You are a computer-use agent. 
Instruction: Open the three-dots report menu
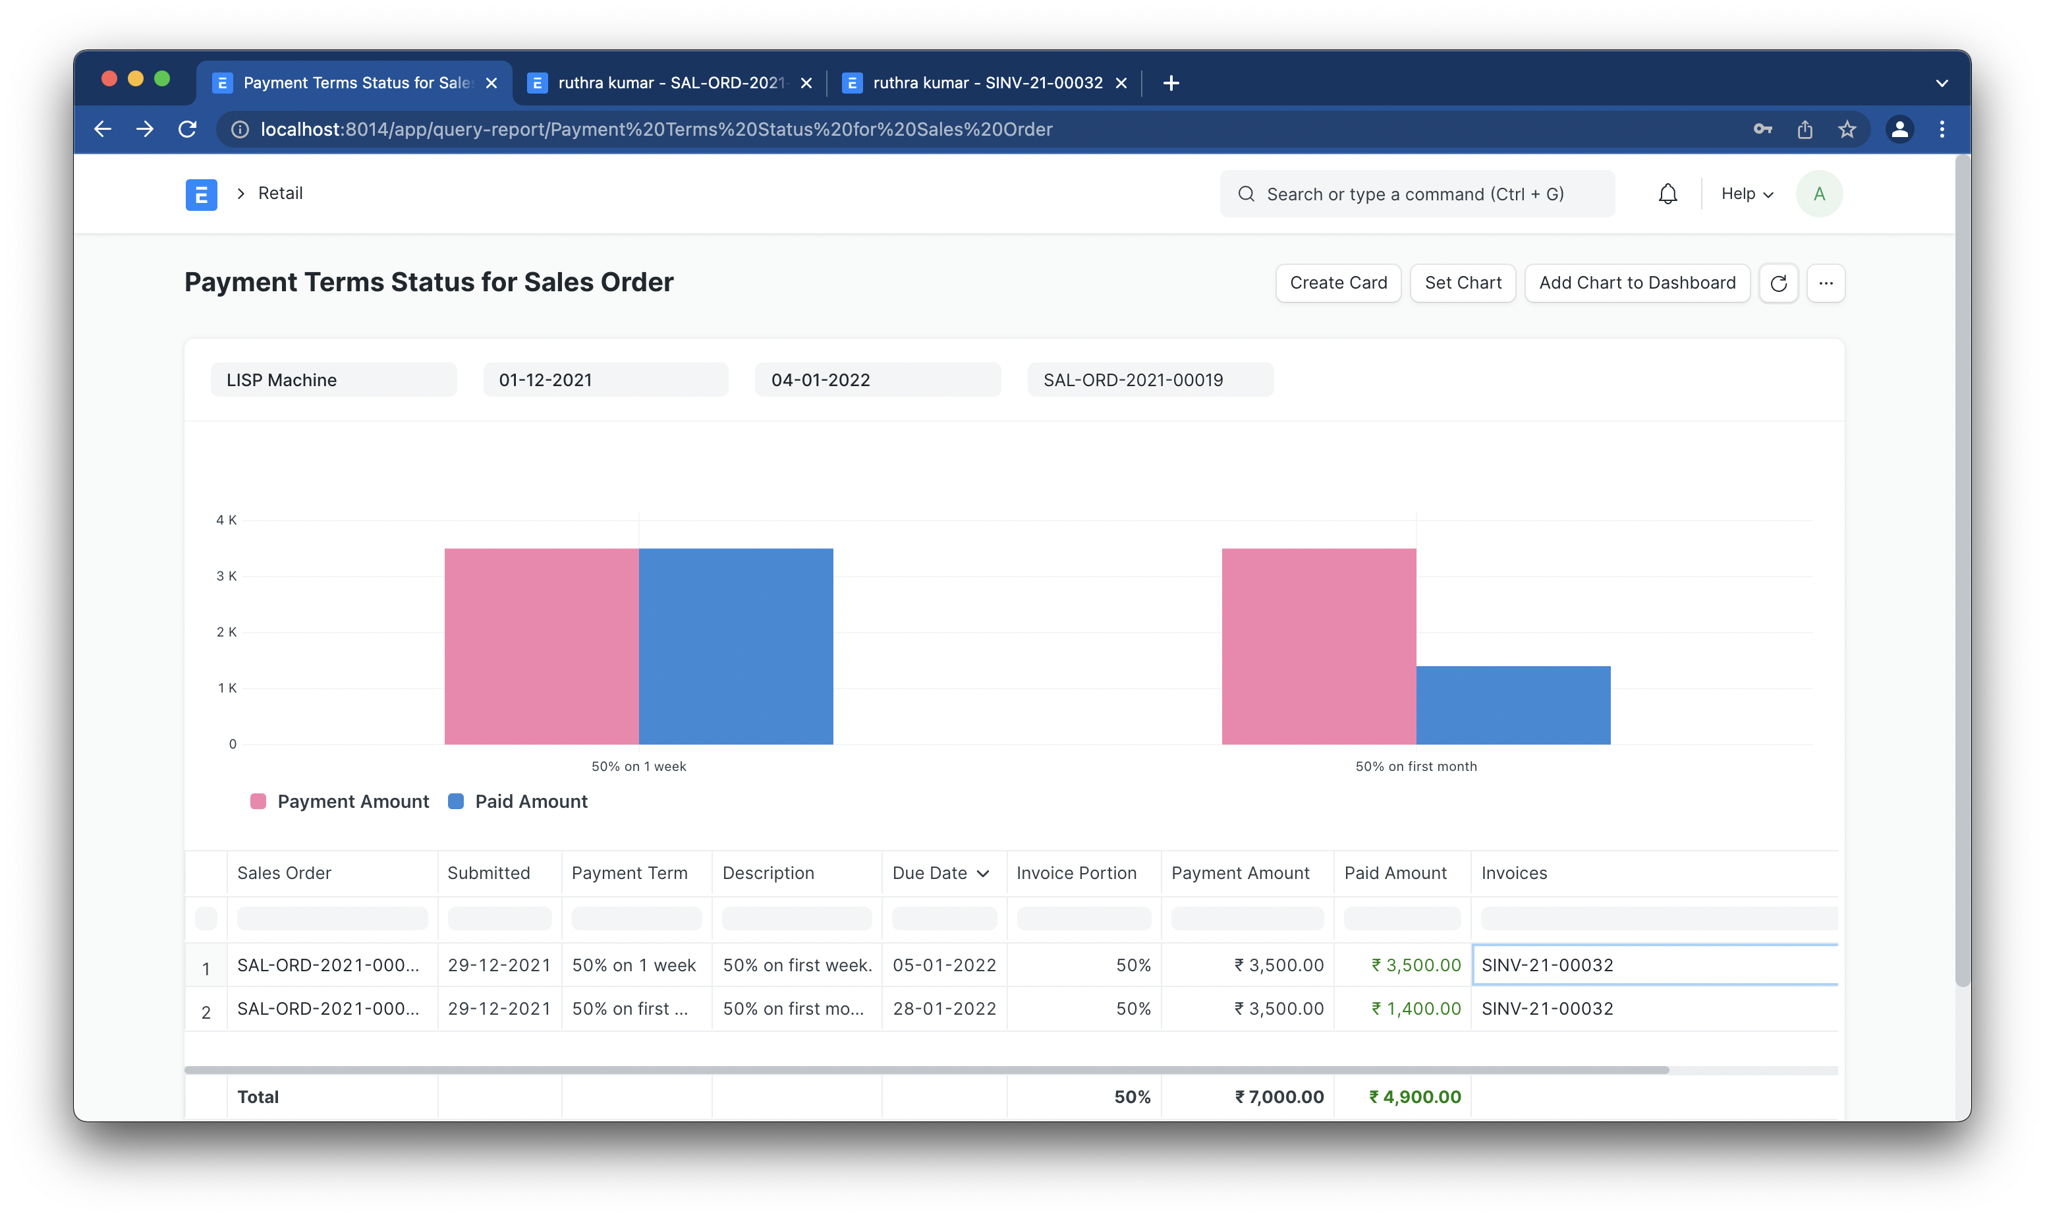(x=1826, y=283)
